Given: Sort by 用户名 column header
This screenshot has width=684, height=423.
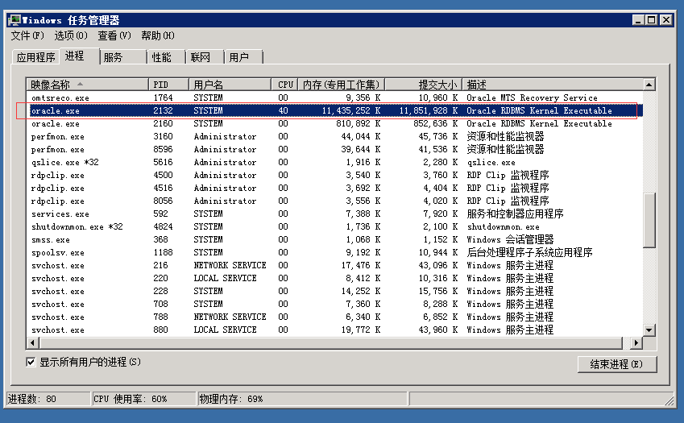Looking at the screenshot, I should pos(230,85).
